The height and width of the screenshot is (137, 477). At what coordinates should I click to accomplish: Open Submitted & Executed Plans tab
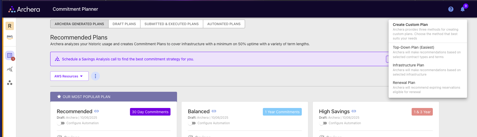coord(172,24)
